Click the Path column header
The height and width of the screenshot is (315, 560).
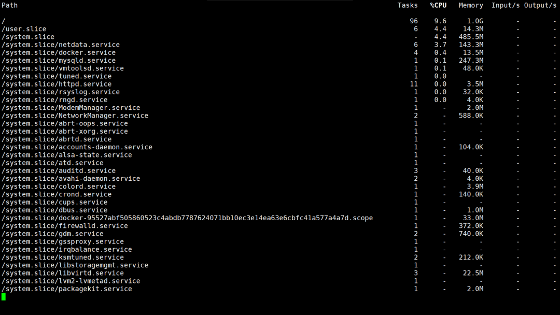pos(9,5)
